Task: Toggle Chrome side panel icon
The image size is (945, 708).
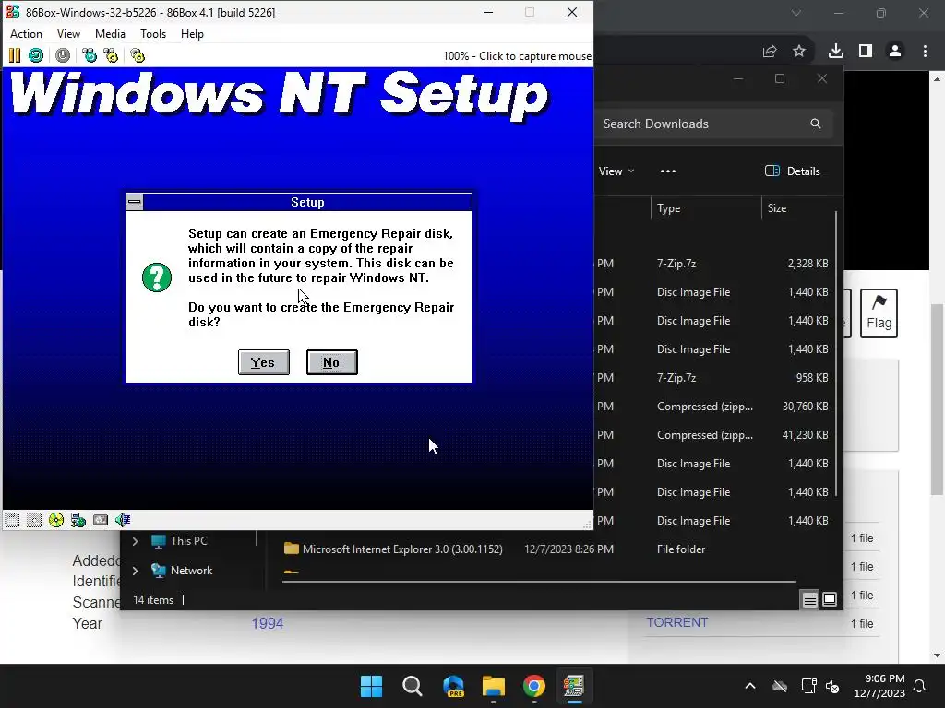Action: click(866, 52)
